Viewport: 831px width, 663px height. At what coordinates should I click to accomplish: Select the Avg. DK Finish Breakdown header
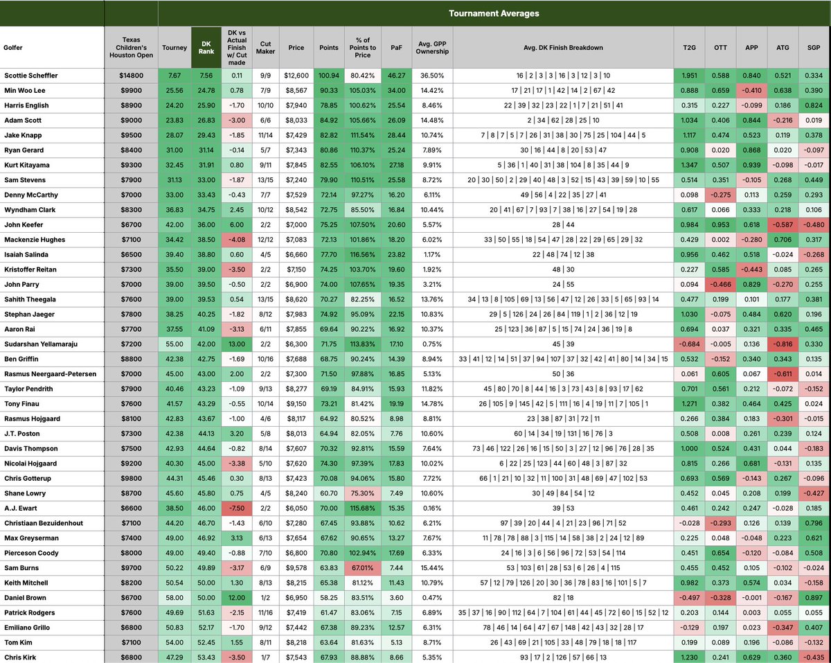[563, 48]
